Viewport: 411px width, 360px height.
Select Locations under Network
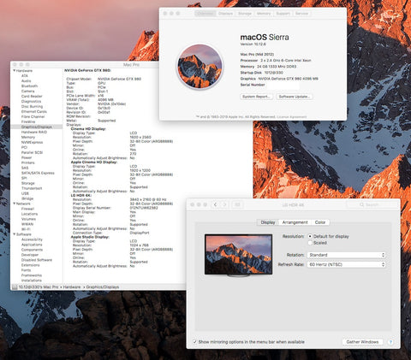(29, 214)
